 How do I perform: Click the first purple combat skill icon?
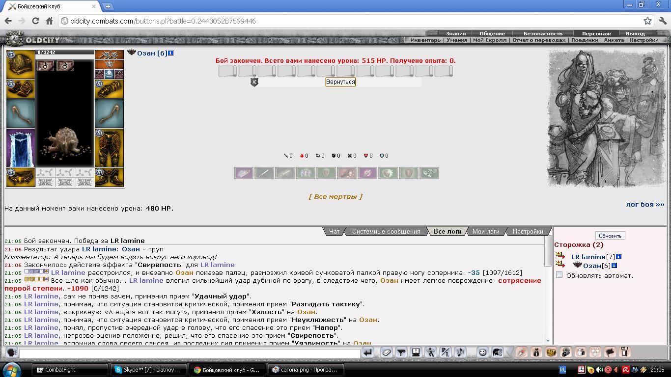243,173
